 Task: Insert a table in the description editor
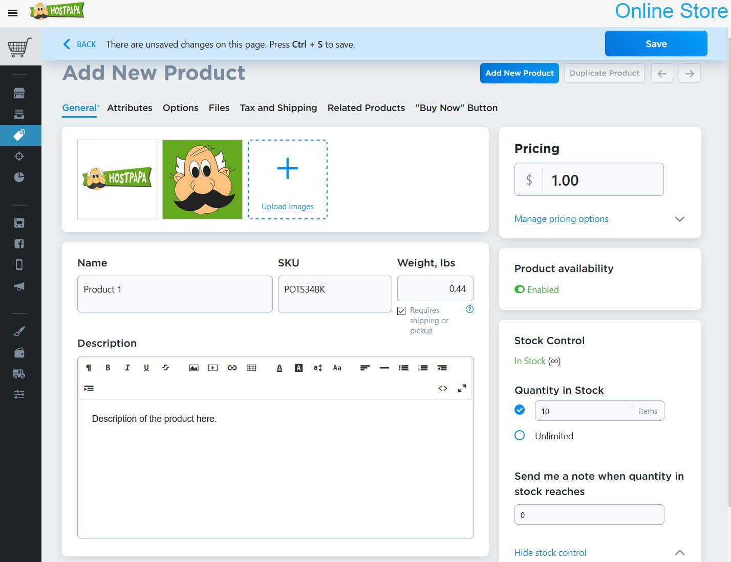[x=251, y=368]
